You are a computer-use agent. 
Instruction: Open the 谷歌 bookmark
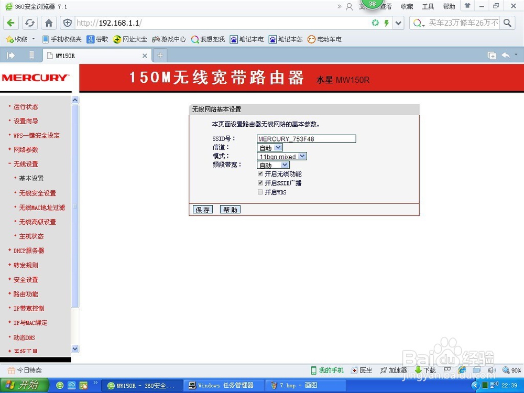[x=97, y=39]
